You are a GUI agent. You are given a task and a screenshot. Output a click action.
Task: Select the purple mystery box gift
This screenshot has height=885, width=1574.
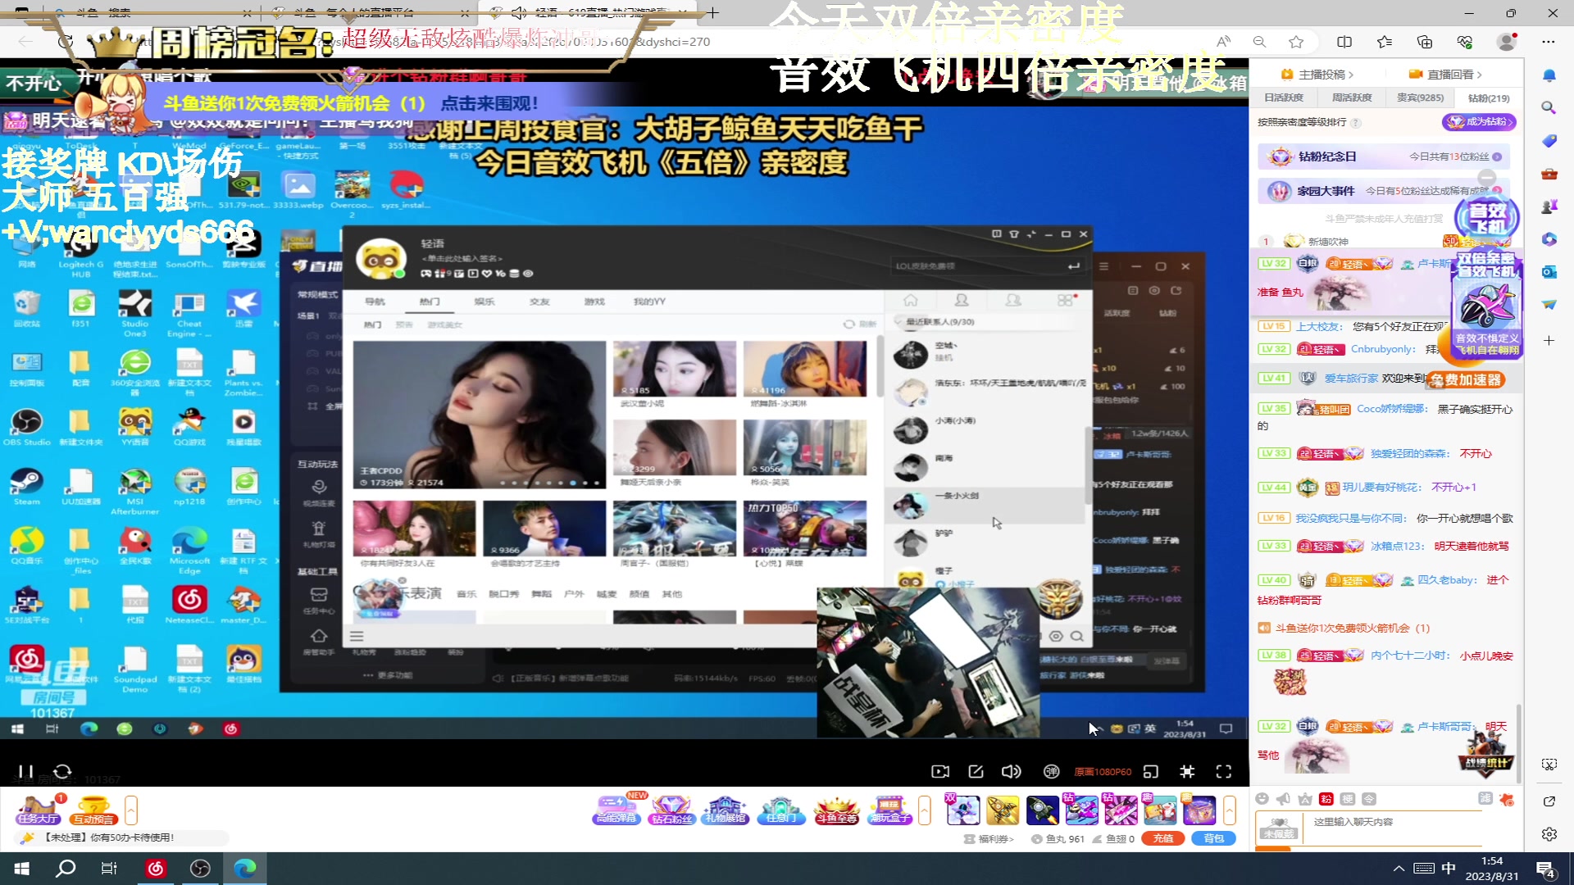pos(1199,810)
